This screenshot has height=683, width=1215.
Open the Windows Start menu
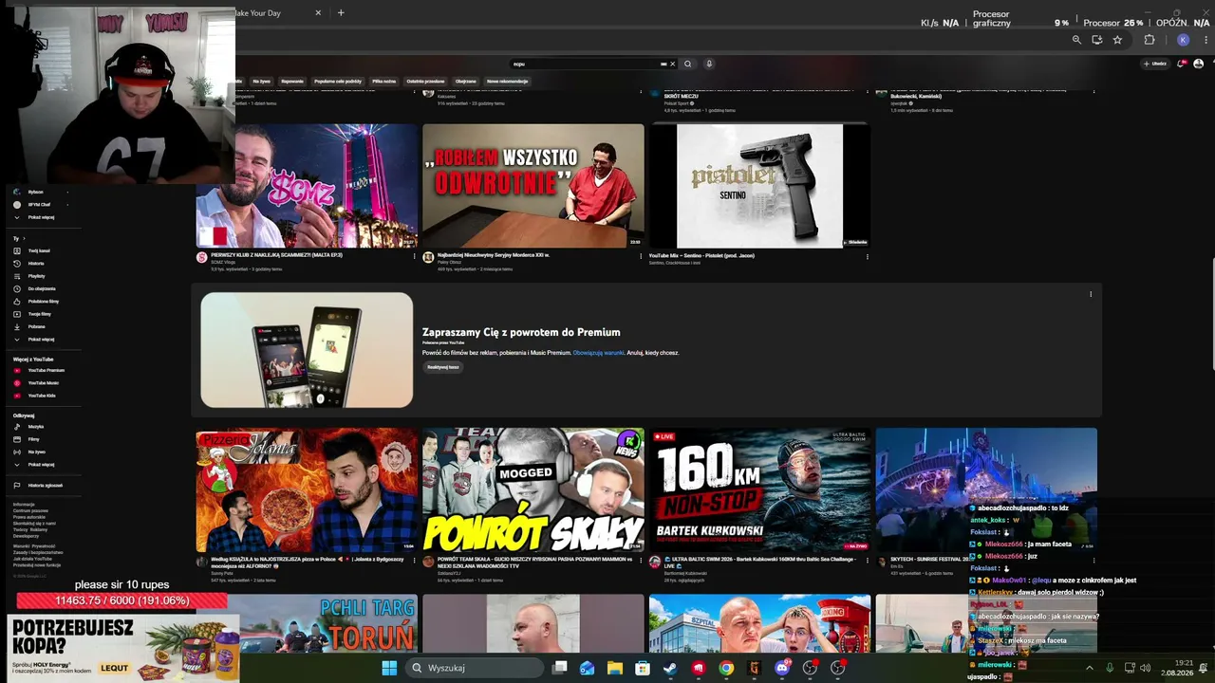coord(389,668)
